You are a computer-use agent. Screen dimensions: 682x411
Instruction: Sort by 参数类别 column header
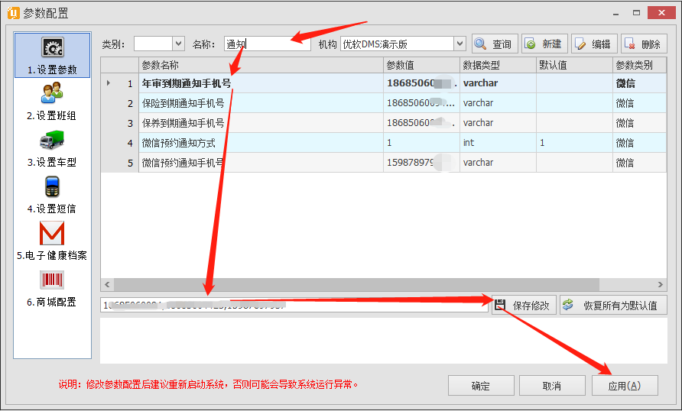[x=639, y=65]
